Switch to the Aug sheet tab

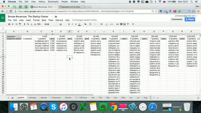(x=145, y=98)
